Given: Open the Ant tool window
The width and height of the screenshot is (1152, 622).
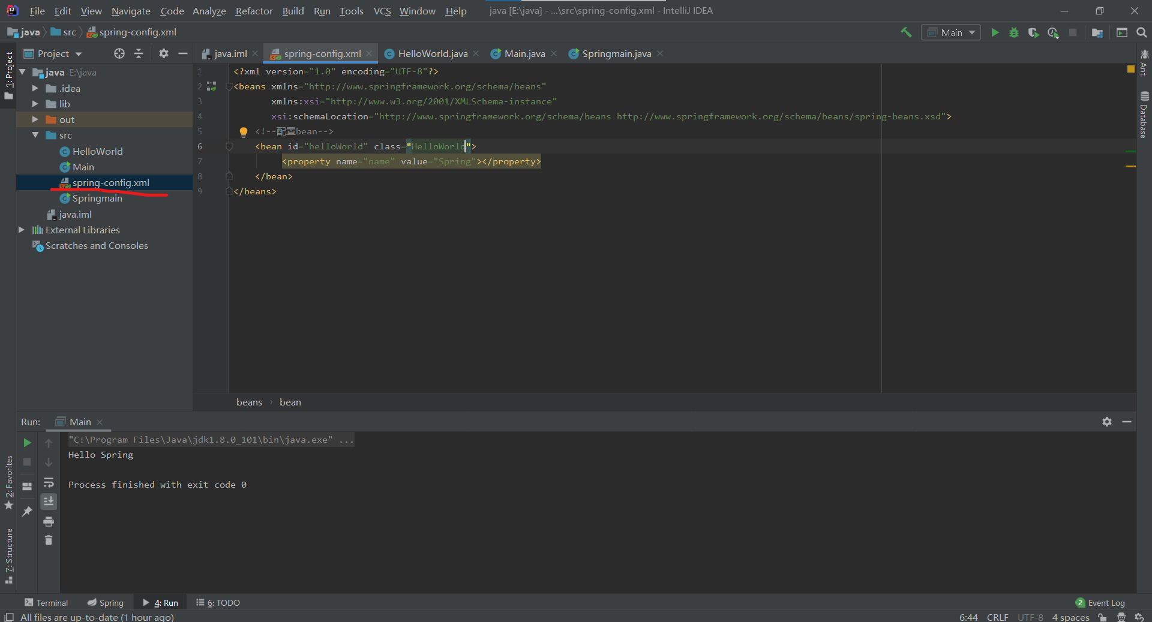Looking at the screenshot, I should 1144,62.
